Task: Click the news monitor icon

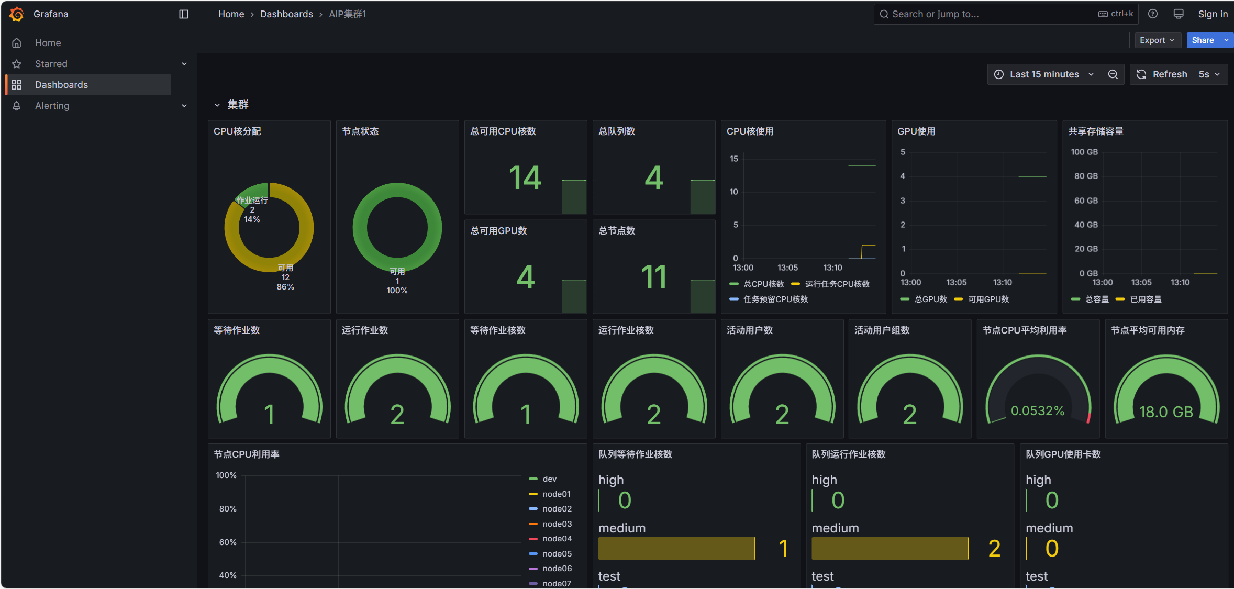Action: [x=1179, y=14]
